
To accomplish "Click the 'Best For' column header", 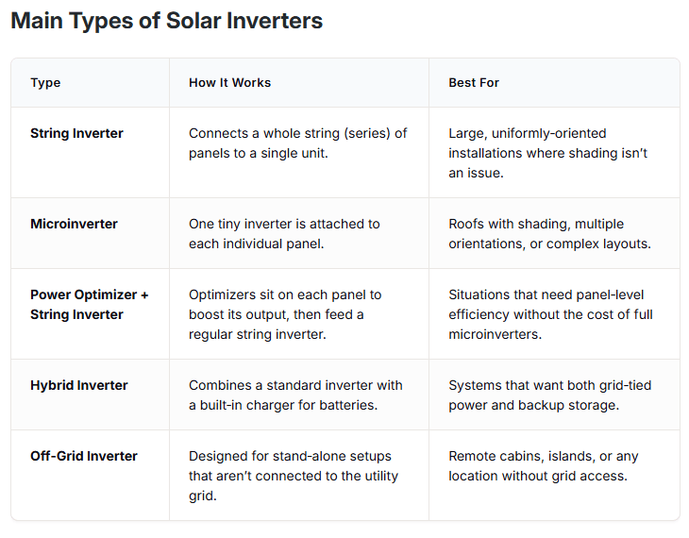I will [x=474, y=83].
